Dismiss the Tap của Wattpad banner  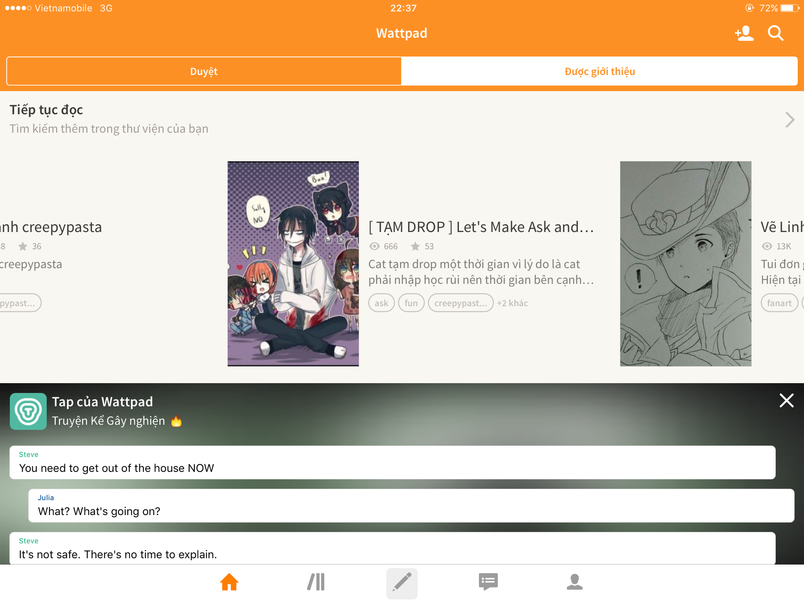(786, 401)
